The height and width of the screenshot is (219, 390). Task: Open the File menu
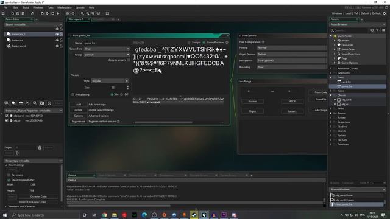pyautogui.click(x=5, y=7)
